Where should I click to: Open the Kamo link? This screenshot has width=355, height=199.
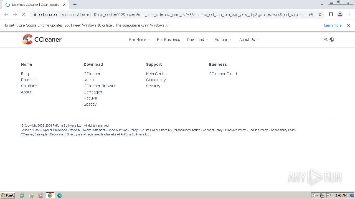(89, 80)
